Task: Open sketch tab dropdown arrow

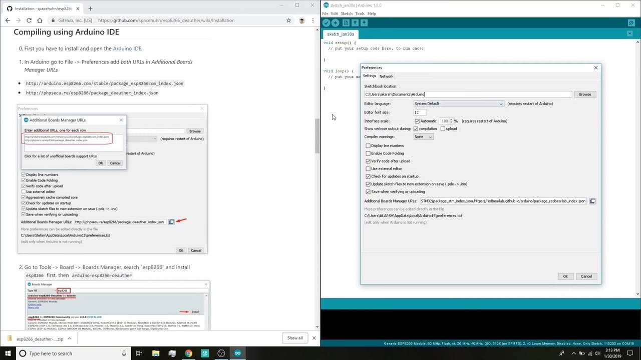Action: coord(629,34)
